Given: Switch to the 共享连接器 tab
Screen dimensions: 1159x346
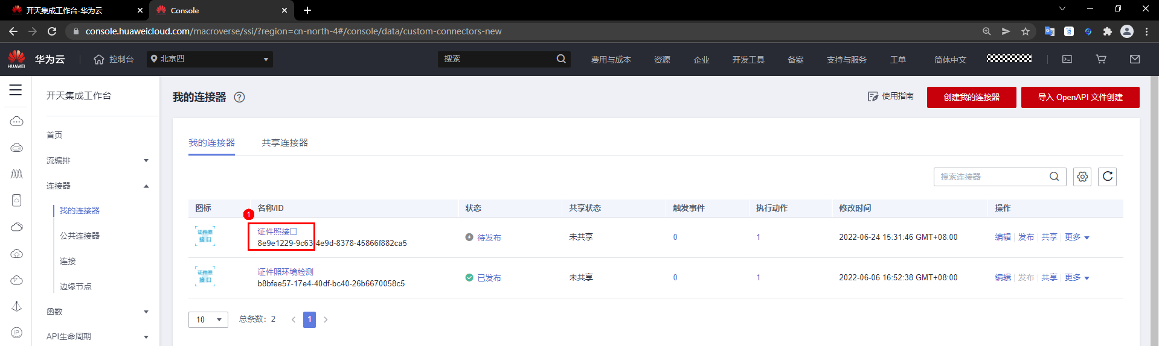Looking at the screenshot, I should click(284, 143).
